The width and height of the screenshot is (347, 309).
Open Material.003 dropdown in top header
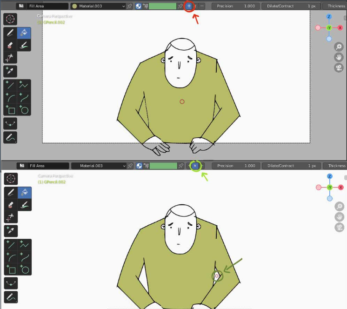tap(98, 6)
